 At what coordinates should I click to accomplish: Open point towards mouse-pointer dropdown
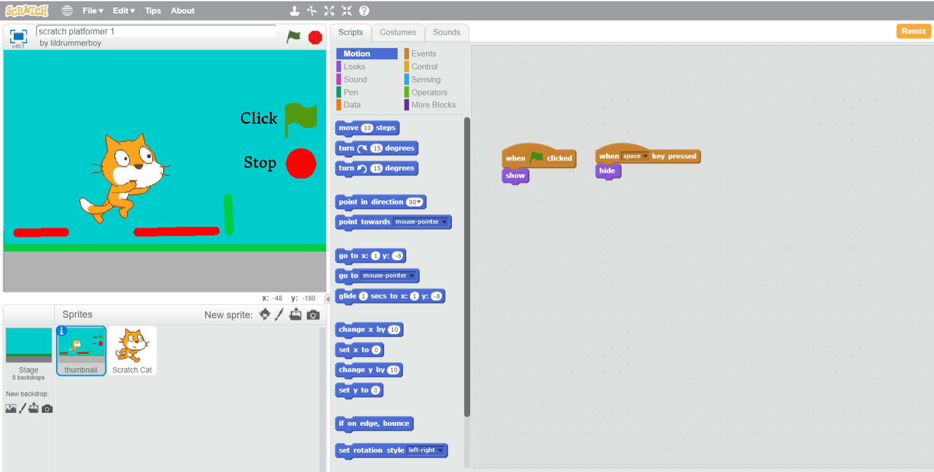tap(444, 222)
